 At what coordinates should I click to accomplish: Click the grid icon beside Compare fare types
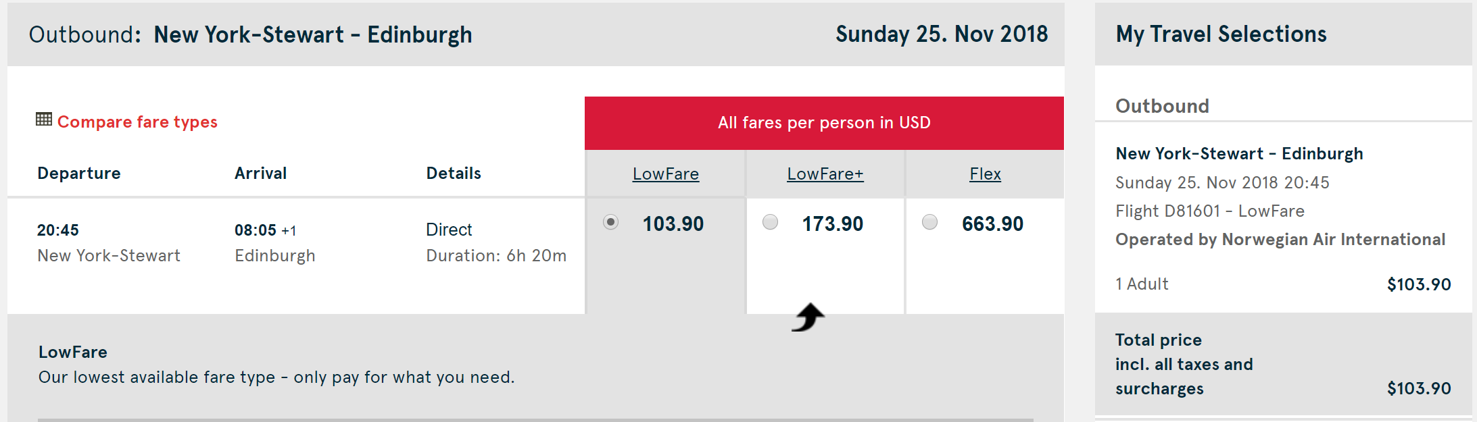[44, 120]
